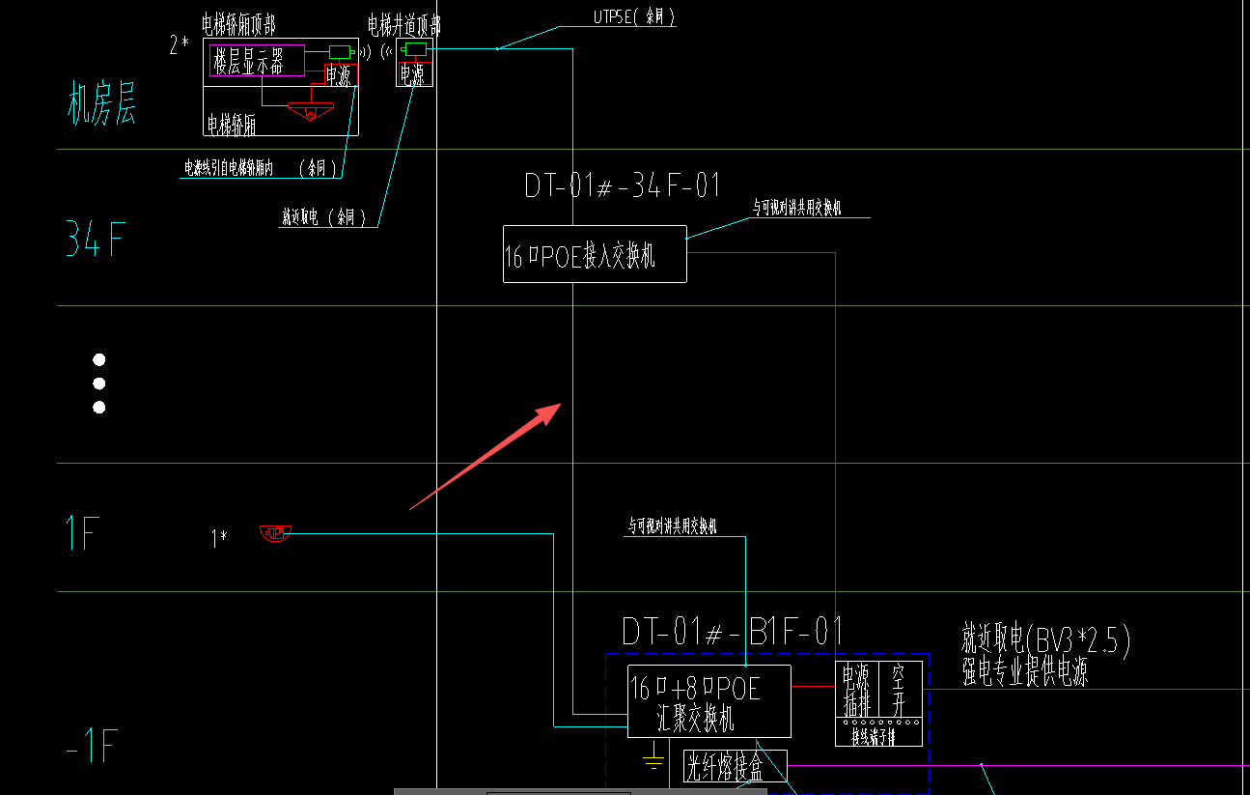1250x795 pixels.
Task: Click the green wireless bridge in elevator car
Action: [340, 52]
